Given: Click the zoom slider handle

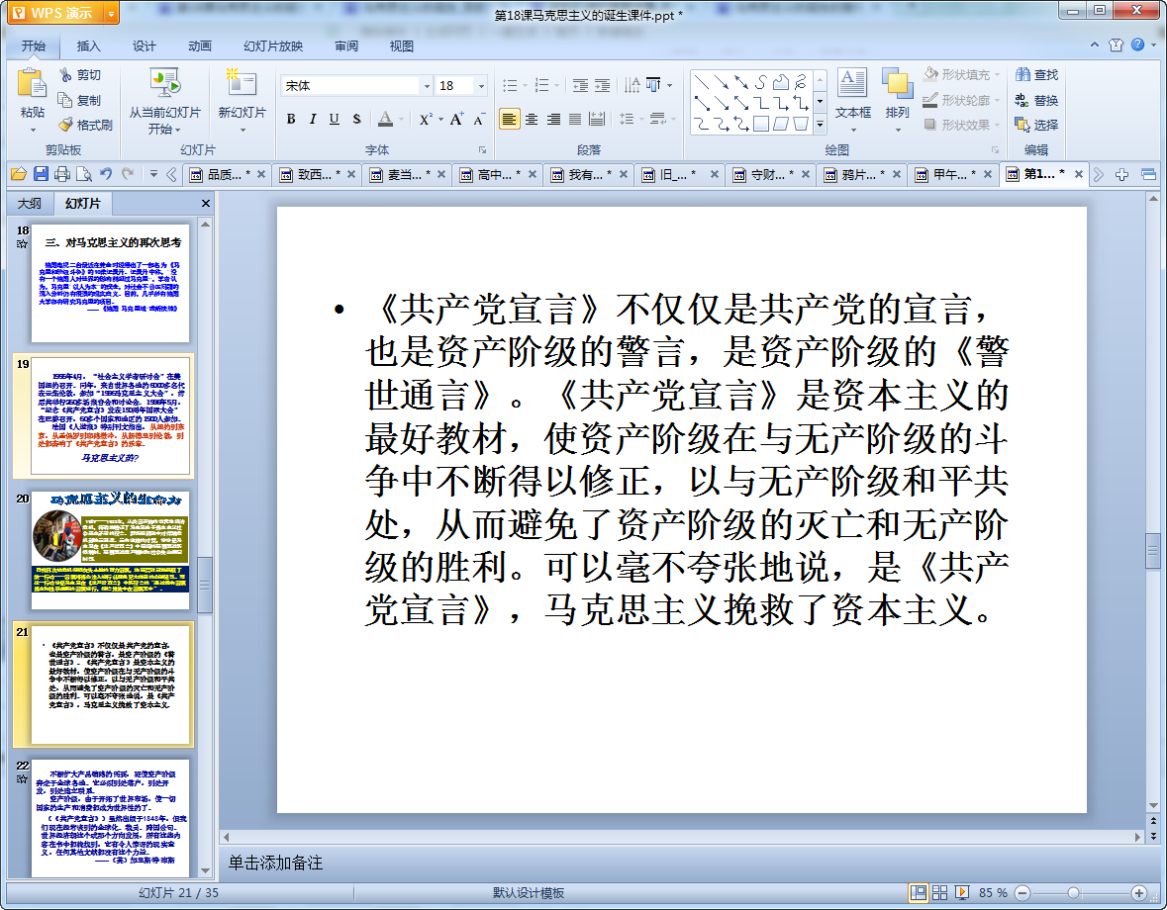Looking at the screenshot, I should click(x=1073, y=892).
